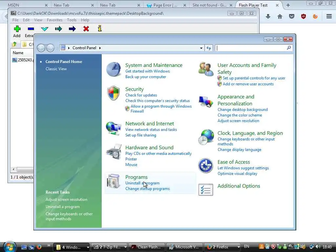This screenshot has height=252, width=336.
Task: Click the Appearance and Personalization monitor icon
Action: (206, 101)
